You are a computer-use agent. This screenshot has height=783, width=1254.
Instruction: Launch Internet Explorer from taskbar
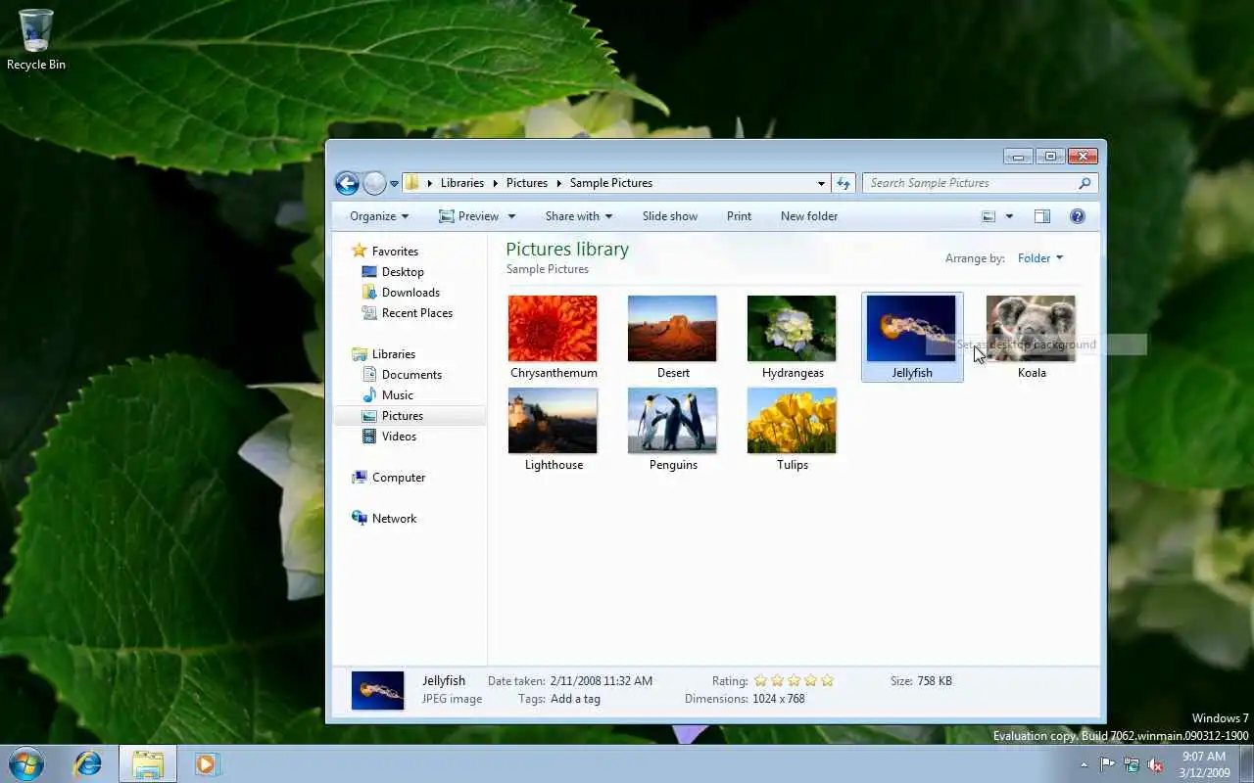tap(88, 763)
